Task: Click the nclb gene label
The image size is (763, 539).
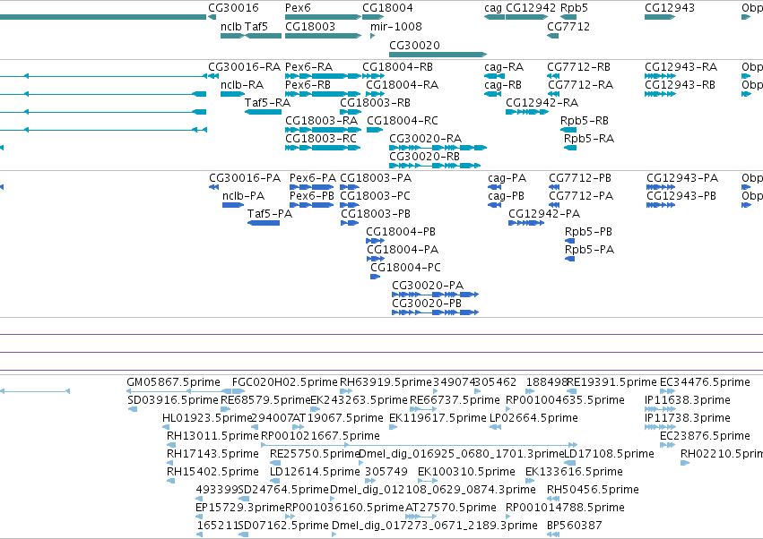Action: click(x=231, y=26)
